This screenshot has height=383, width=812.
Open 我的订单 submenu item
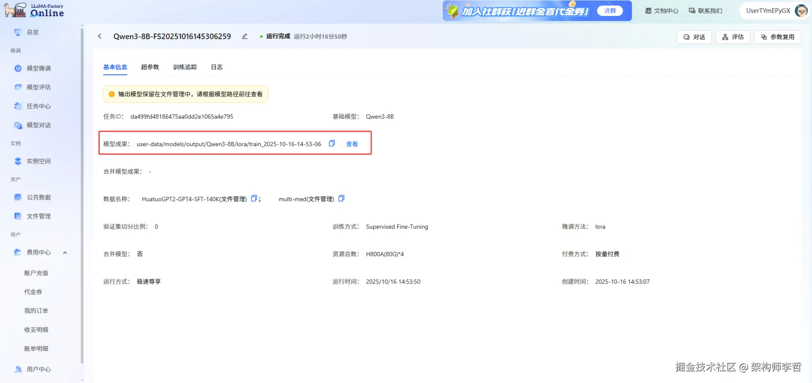pos(36,311)
